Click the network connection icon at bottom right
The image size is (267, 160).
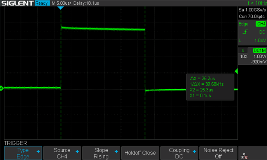[244, 153]
